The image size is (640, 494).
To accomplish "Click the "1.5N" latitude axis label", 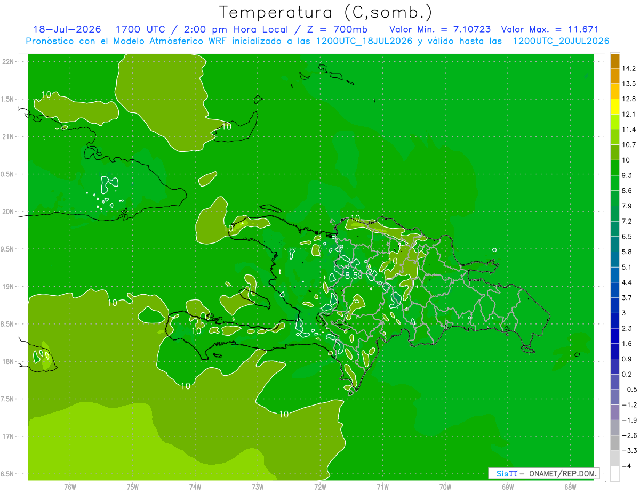I will pos(8,99).
